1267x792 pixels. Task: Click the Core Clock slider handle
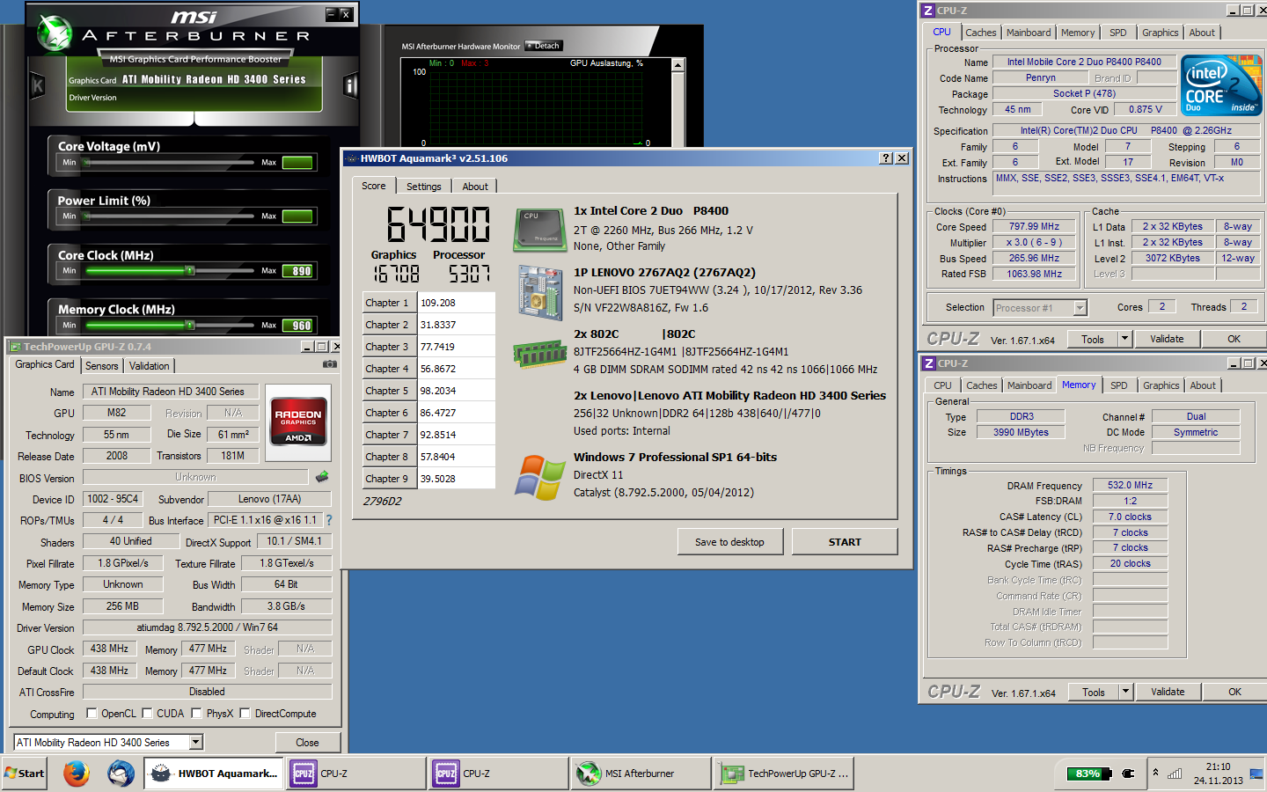[190, 271]
